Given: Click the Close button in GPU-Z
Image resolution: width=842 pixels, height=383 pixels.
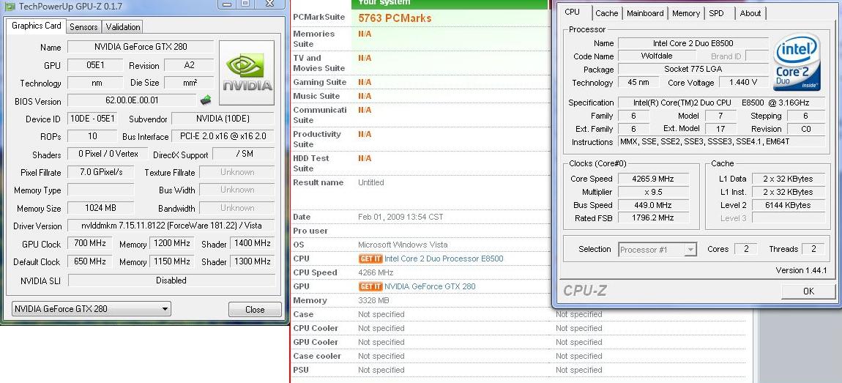Looking at the screenshot, I should pyautogui.click(x=255, y=310).
